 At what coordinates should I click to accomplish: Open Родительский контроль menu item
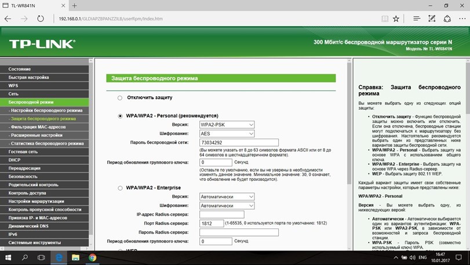point(45,184)
